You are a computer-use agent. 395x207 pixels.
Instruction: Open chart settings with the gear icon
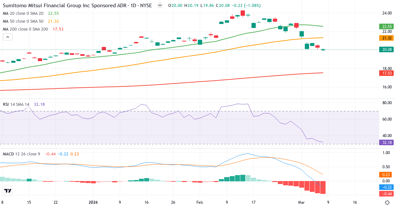coord(387,203)
